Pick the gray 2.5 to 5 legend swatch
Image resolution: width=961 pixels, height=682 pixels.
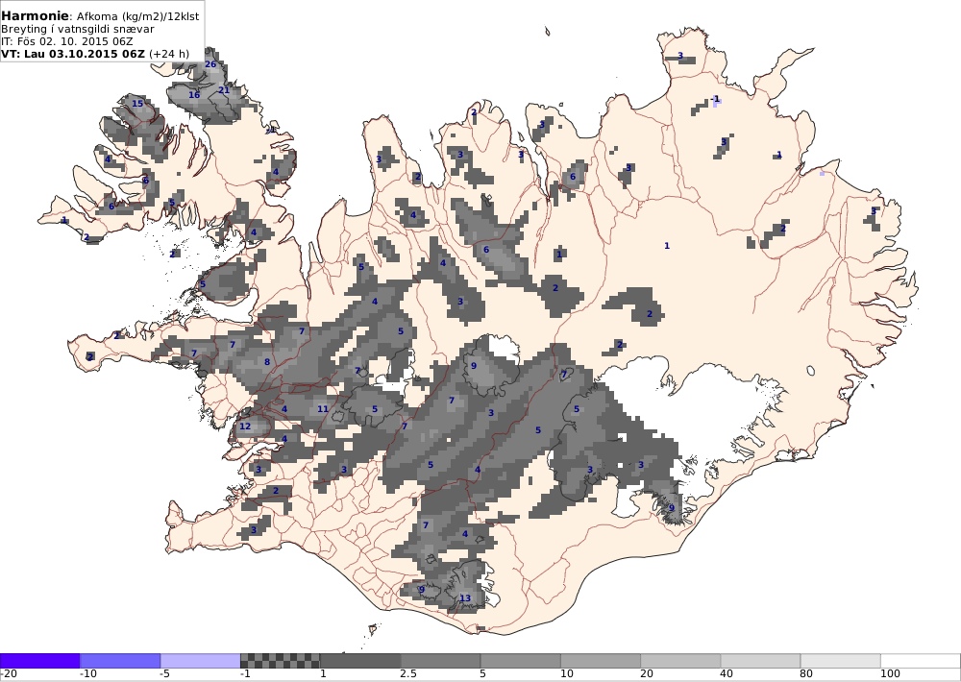pos(441,661)
